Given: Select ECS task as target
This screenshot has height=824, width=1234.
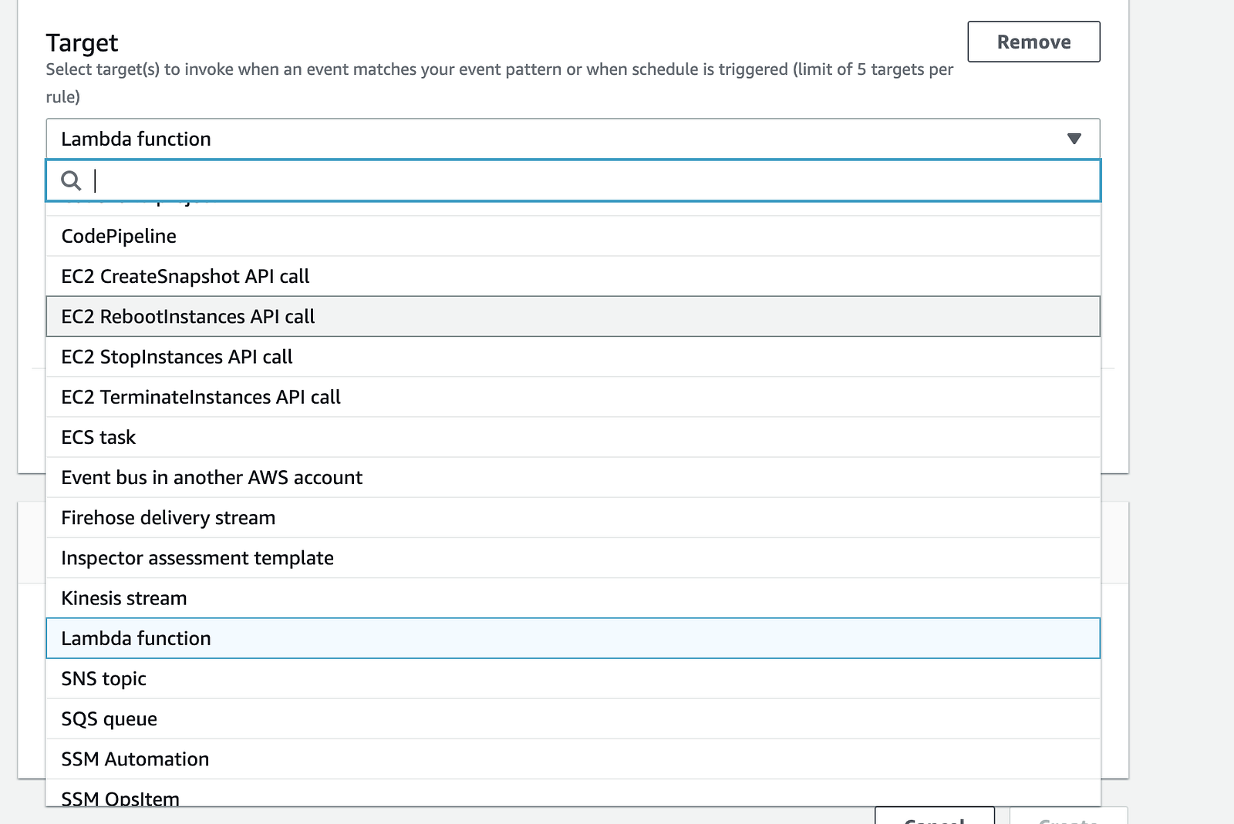Looking at the screenshot, I should [x=99, y=437].
